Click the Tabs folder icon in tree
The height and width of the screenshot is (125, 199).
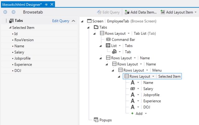point(96,27)
